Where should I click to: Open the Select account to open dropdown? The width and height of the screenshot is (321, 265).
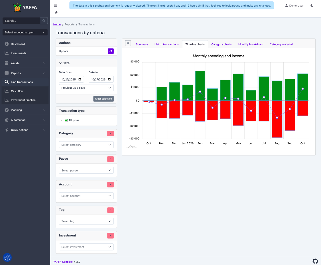tap(25, 32)
